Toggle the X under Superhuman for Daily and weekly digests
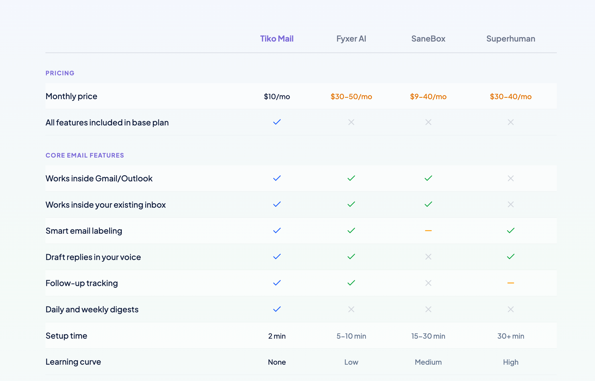This screenshot has width=595, height=381. (x=510, y=309)
